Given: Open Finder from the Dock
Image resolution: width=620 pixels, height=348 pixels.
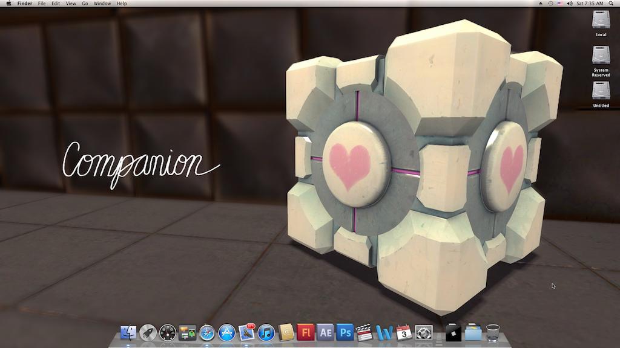Looking at the screenshot, I should click(128, 333).
